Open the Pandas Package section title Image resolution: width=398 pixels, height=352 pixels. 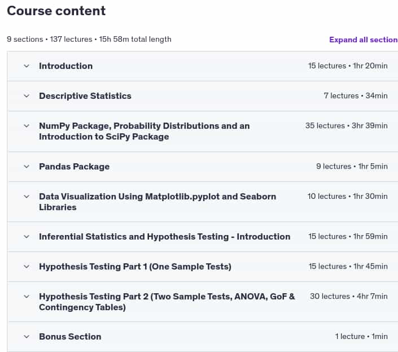pyautogui.click(x=74, y=167)
